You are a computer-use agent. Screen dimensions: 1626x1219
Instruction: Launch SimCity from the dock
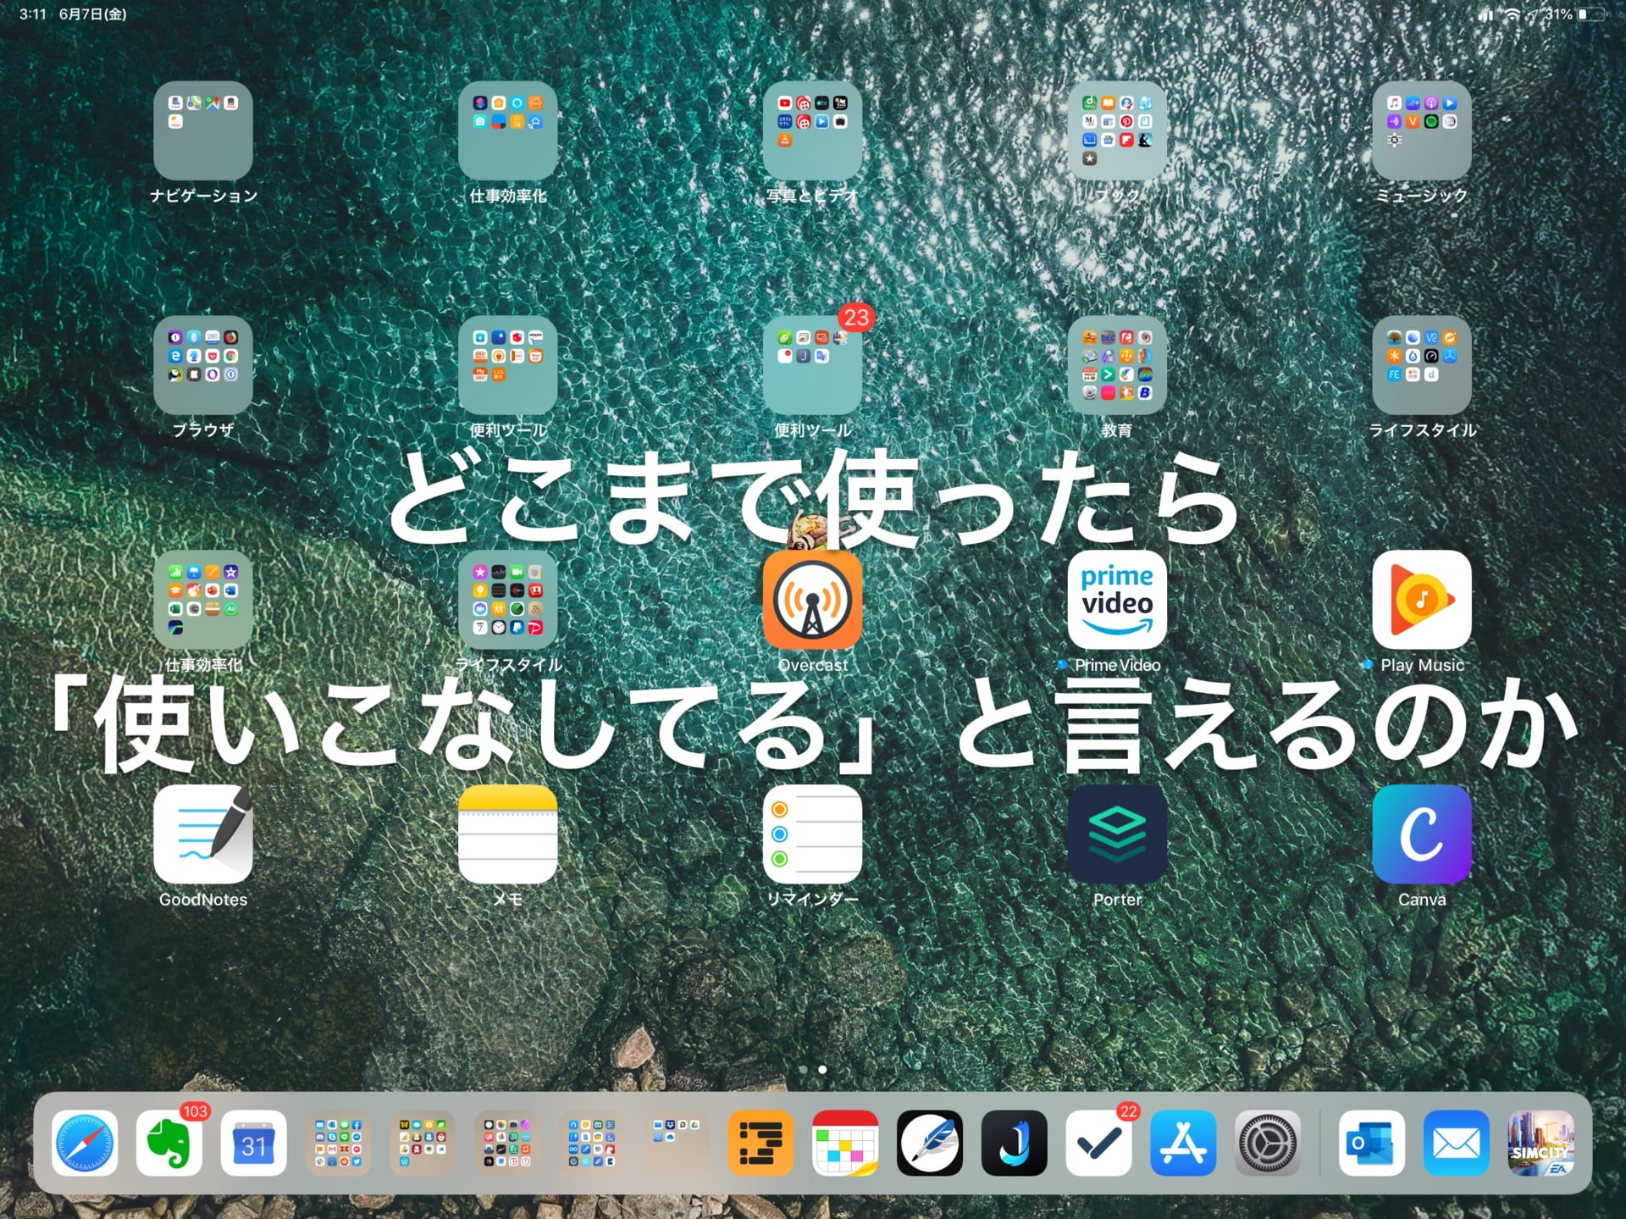point(1541,1144)
